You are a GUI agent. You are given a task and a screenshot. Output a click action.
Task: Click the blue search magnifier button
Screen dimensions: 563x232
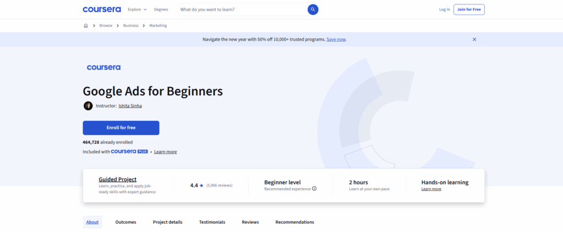[313, 9]
